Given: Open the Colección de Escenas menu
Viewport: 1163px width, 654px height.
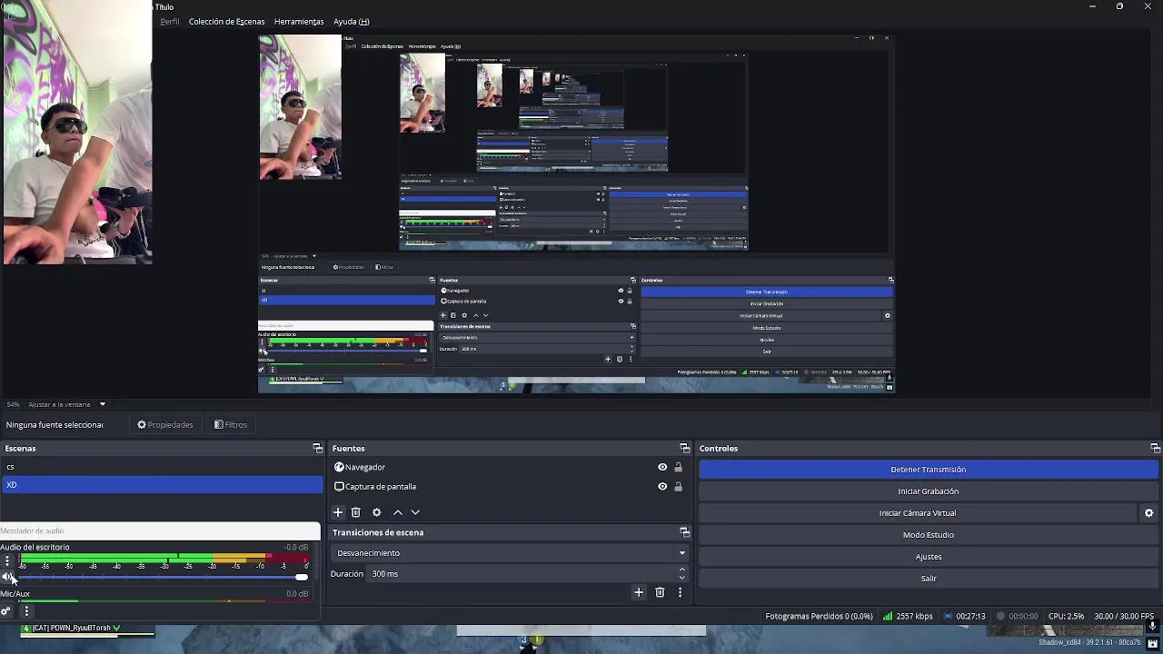Looking at the screenshot, I should pos(226,22).
